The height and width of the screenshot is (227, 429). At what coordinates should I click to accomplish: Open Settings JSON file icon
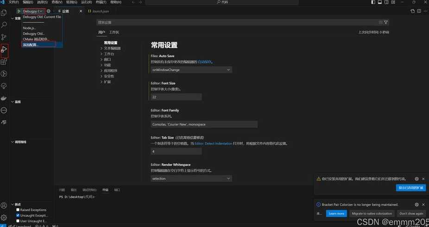point(413,11)
